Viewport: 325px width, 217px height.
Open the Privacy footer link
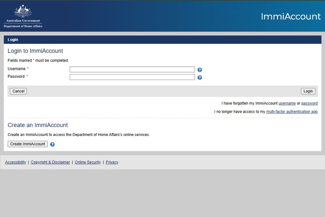click(112, 162)
